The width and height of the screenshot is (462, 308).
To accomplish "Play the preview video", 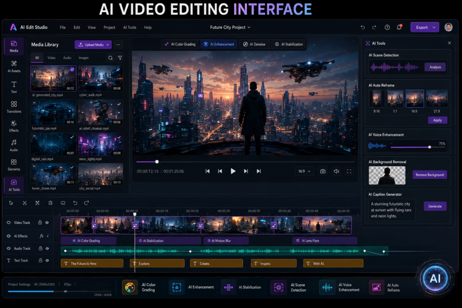I will point(233,171).
